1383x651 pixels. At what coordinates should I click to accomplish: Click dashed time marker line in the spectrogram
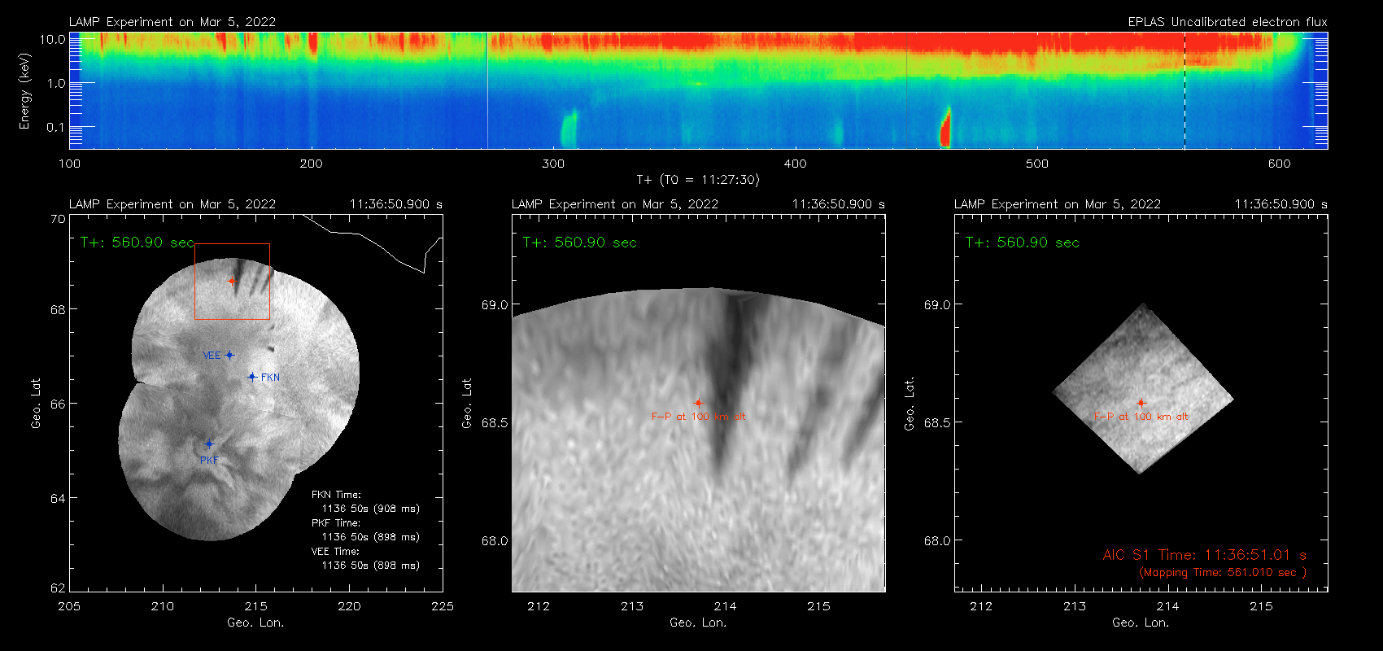click(1184, 90)
